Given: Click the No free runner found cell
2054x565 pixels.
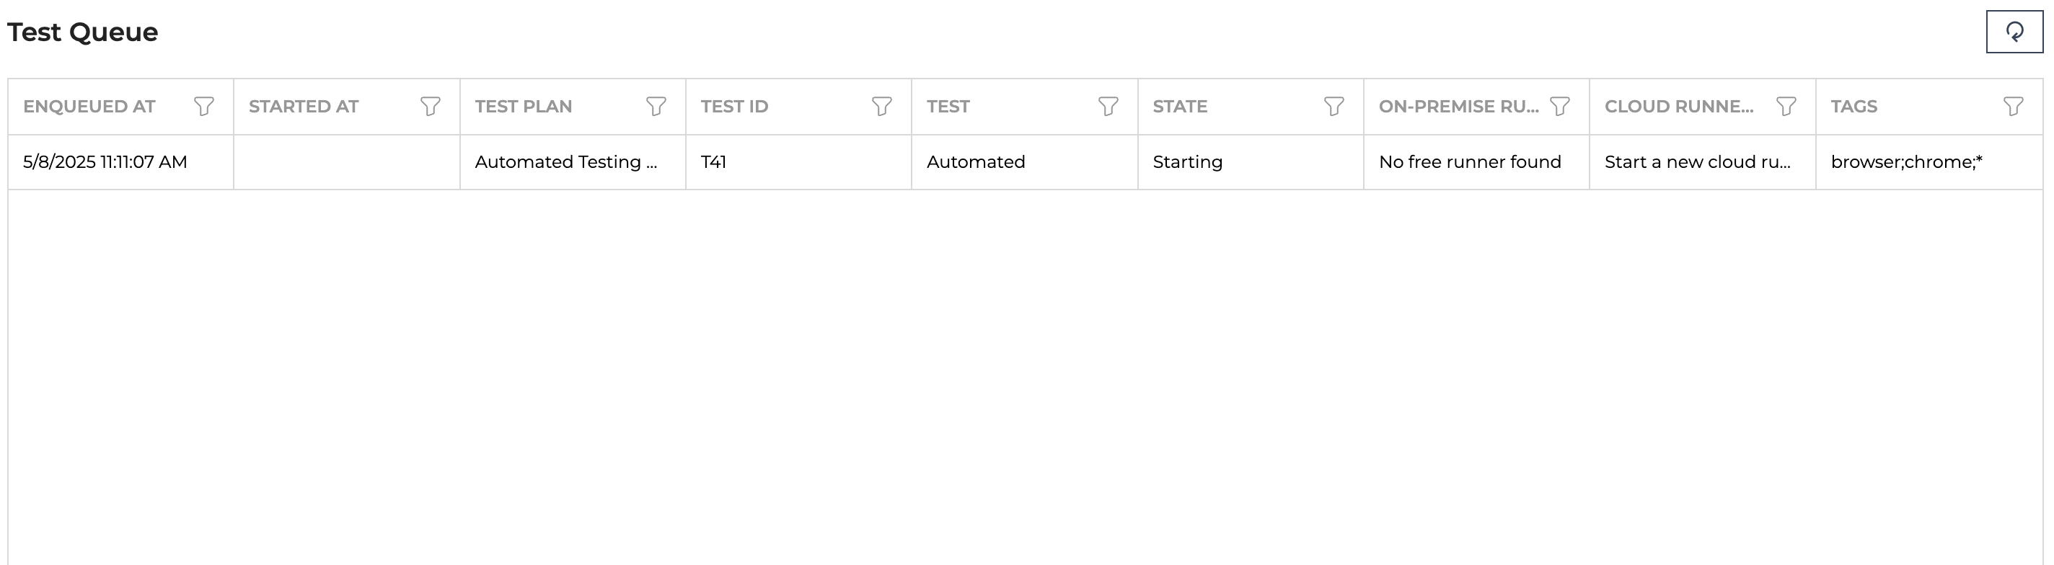Looking at the screenshot, I should tap(1477, 161).
